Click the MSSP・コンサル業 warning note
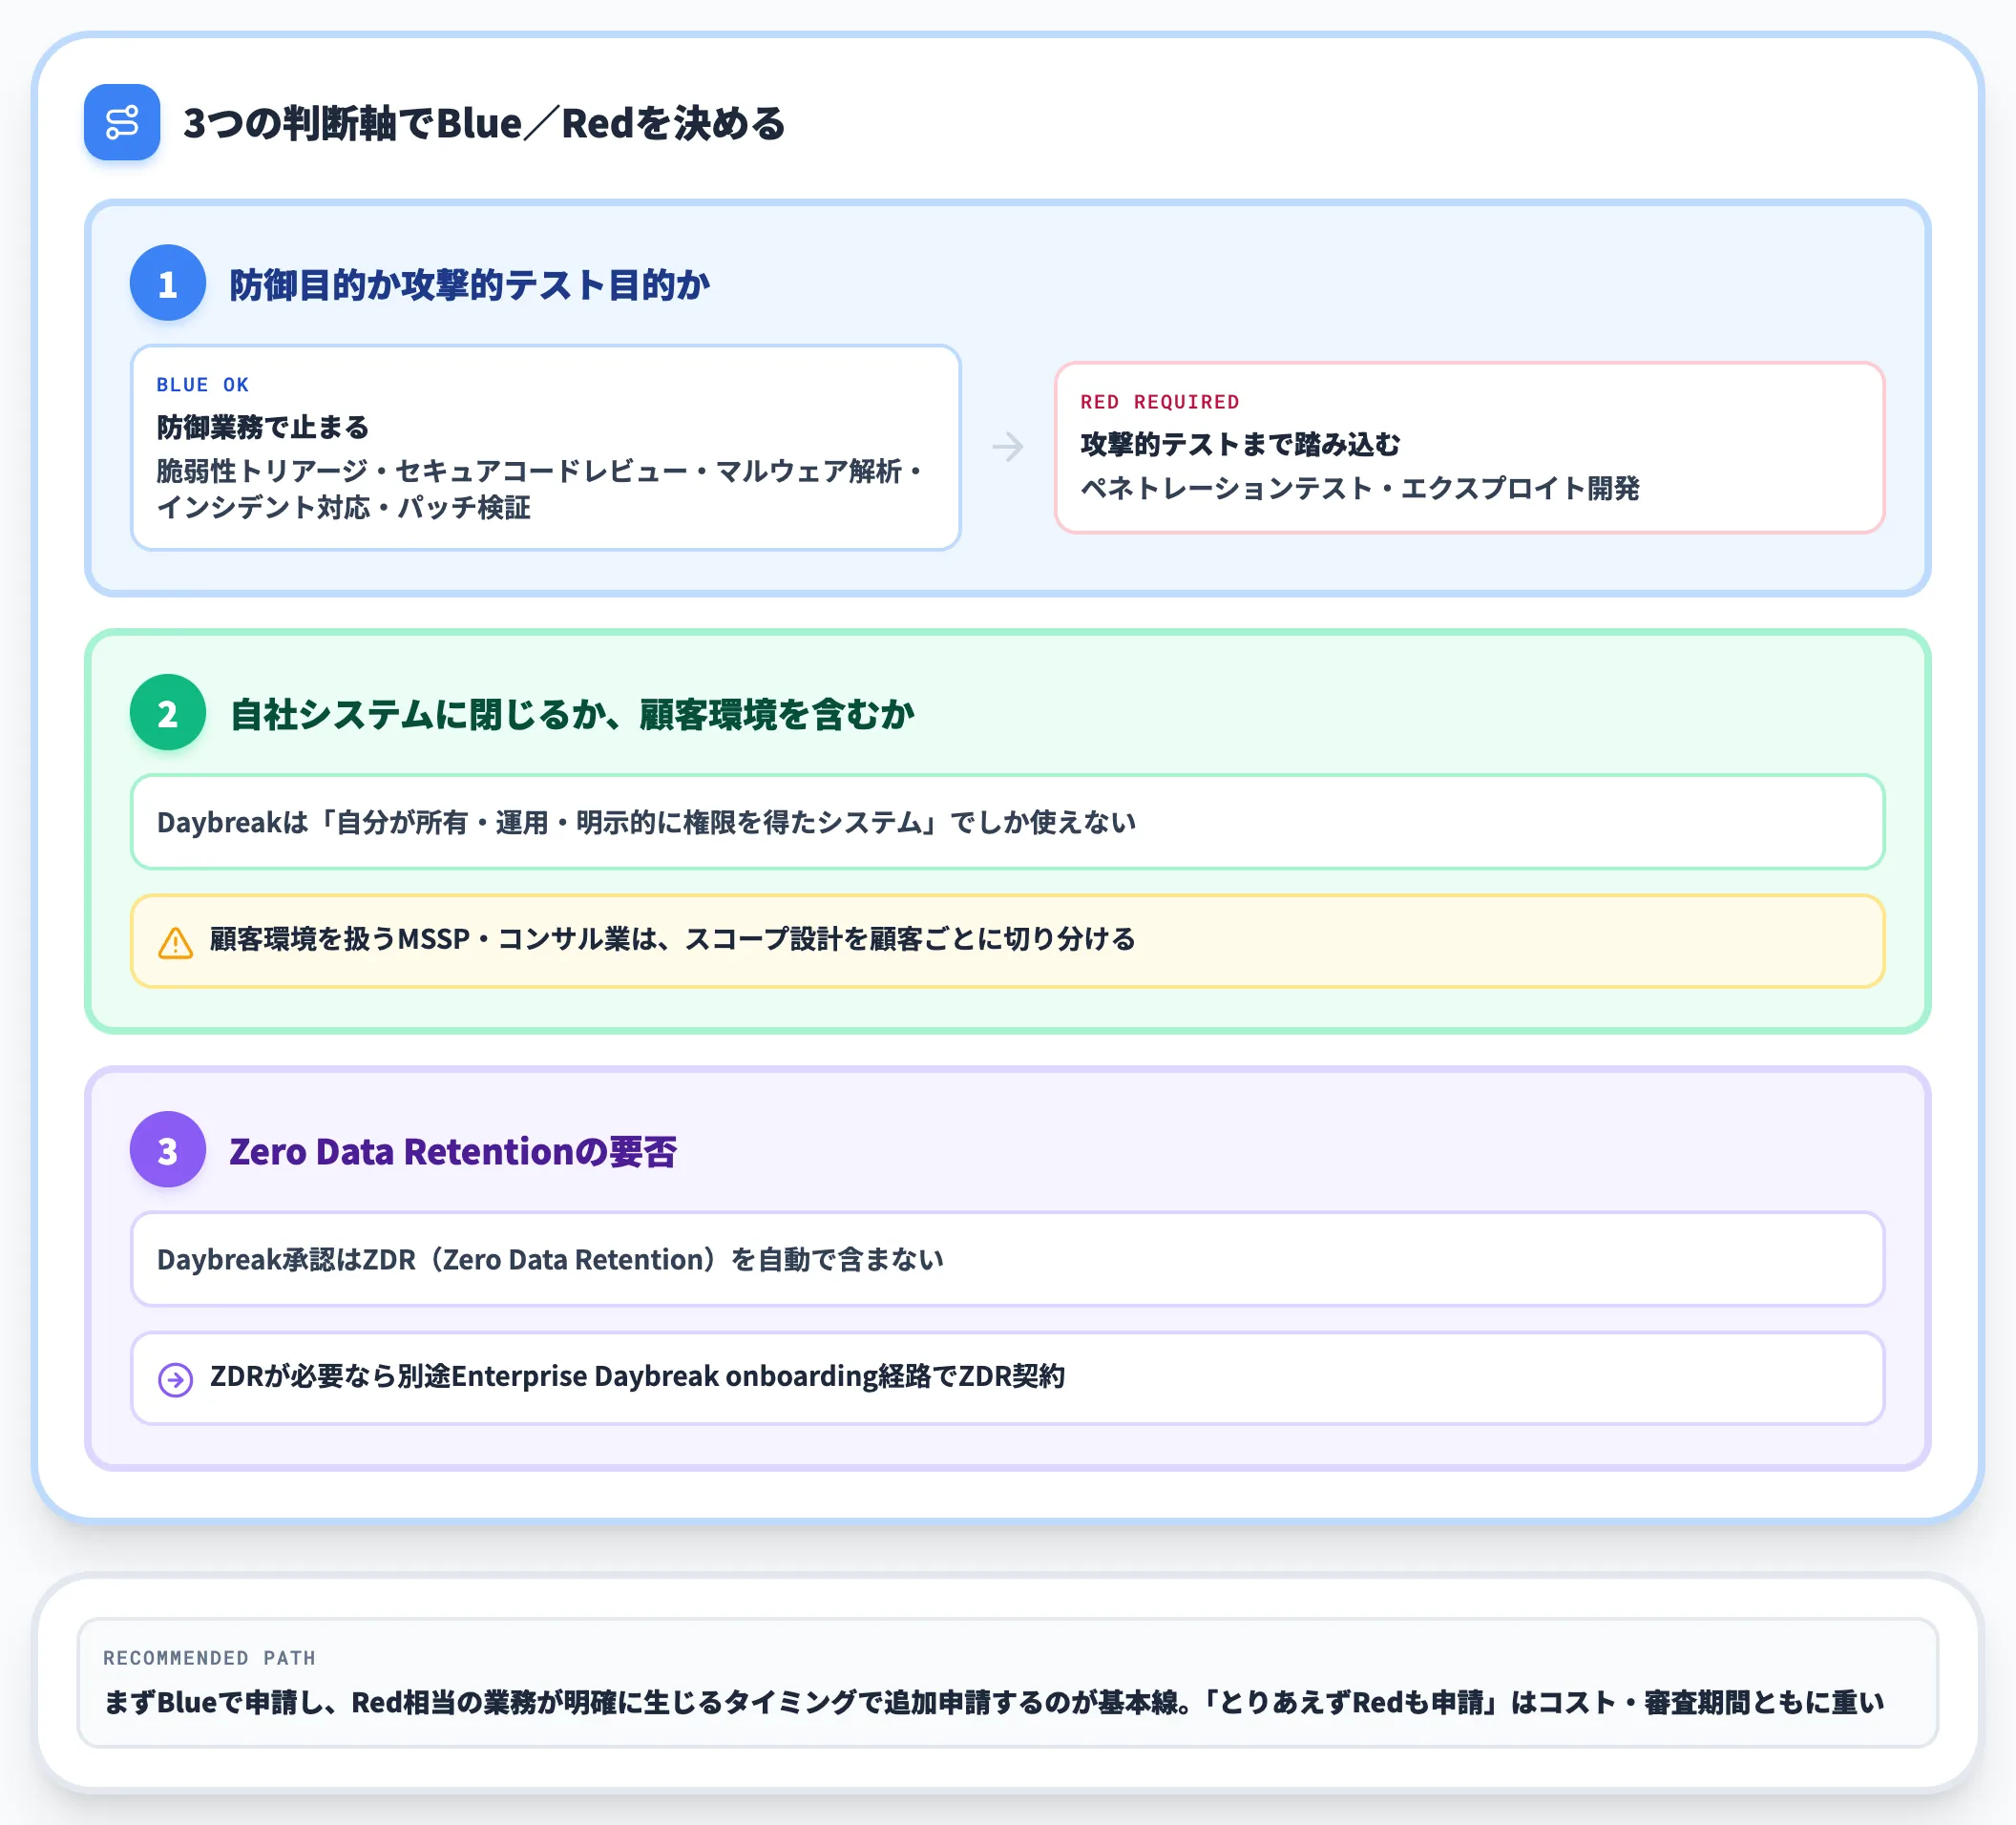The width and height of the screenshot is (2016, 1825). point(1008,941)
